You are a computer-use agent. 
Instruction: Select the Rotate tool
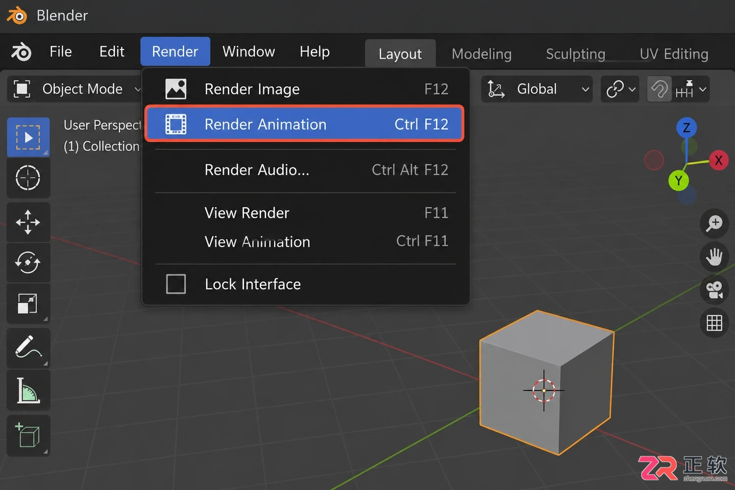(x=28, y=262)
